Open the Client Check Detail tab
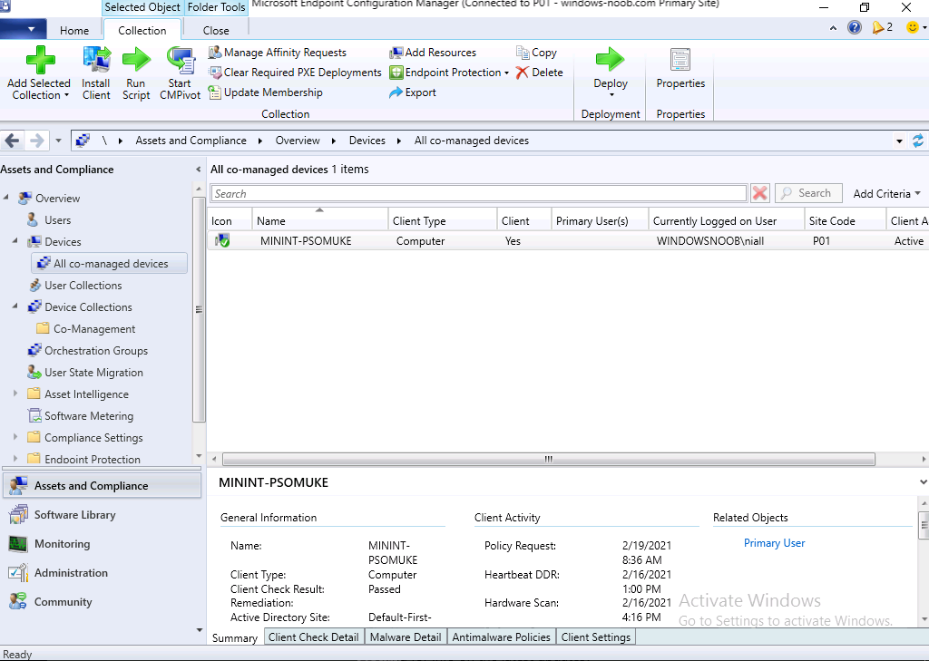Viewport: 929px width, 661px height. (x=313, y=637)
